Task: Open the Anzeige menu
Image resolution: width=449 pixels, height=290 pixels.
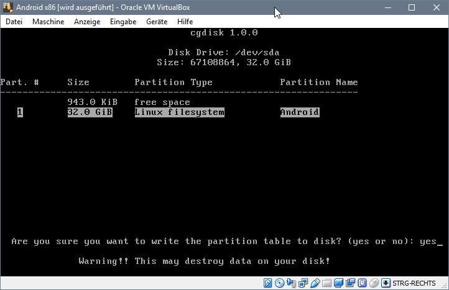Action: tap(87, 22)
